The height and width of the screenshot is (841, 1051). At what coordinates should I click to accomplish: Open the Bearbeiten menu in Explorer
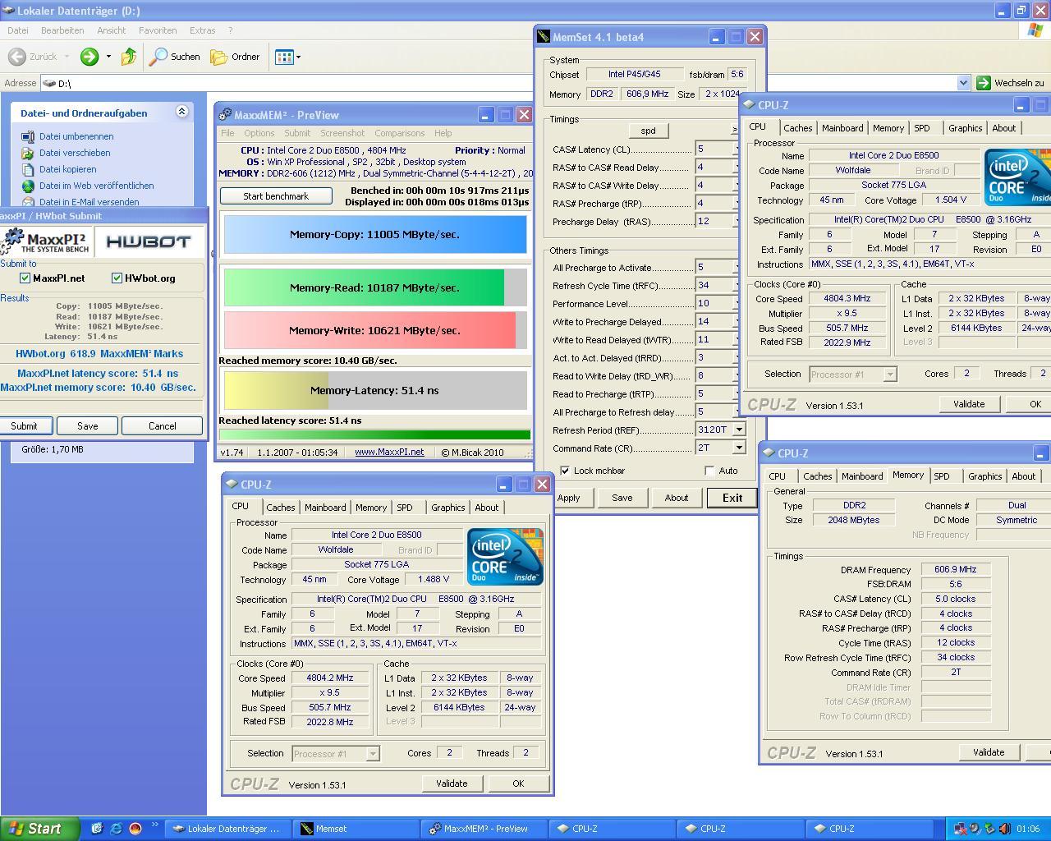tap(62, 30)
